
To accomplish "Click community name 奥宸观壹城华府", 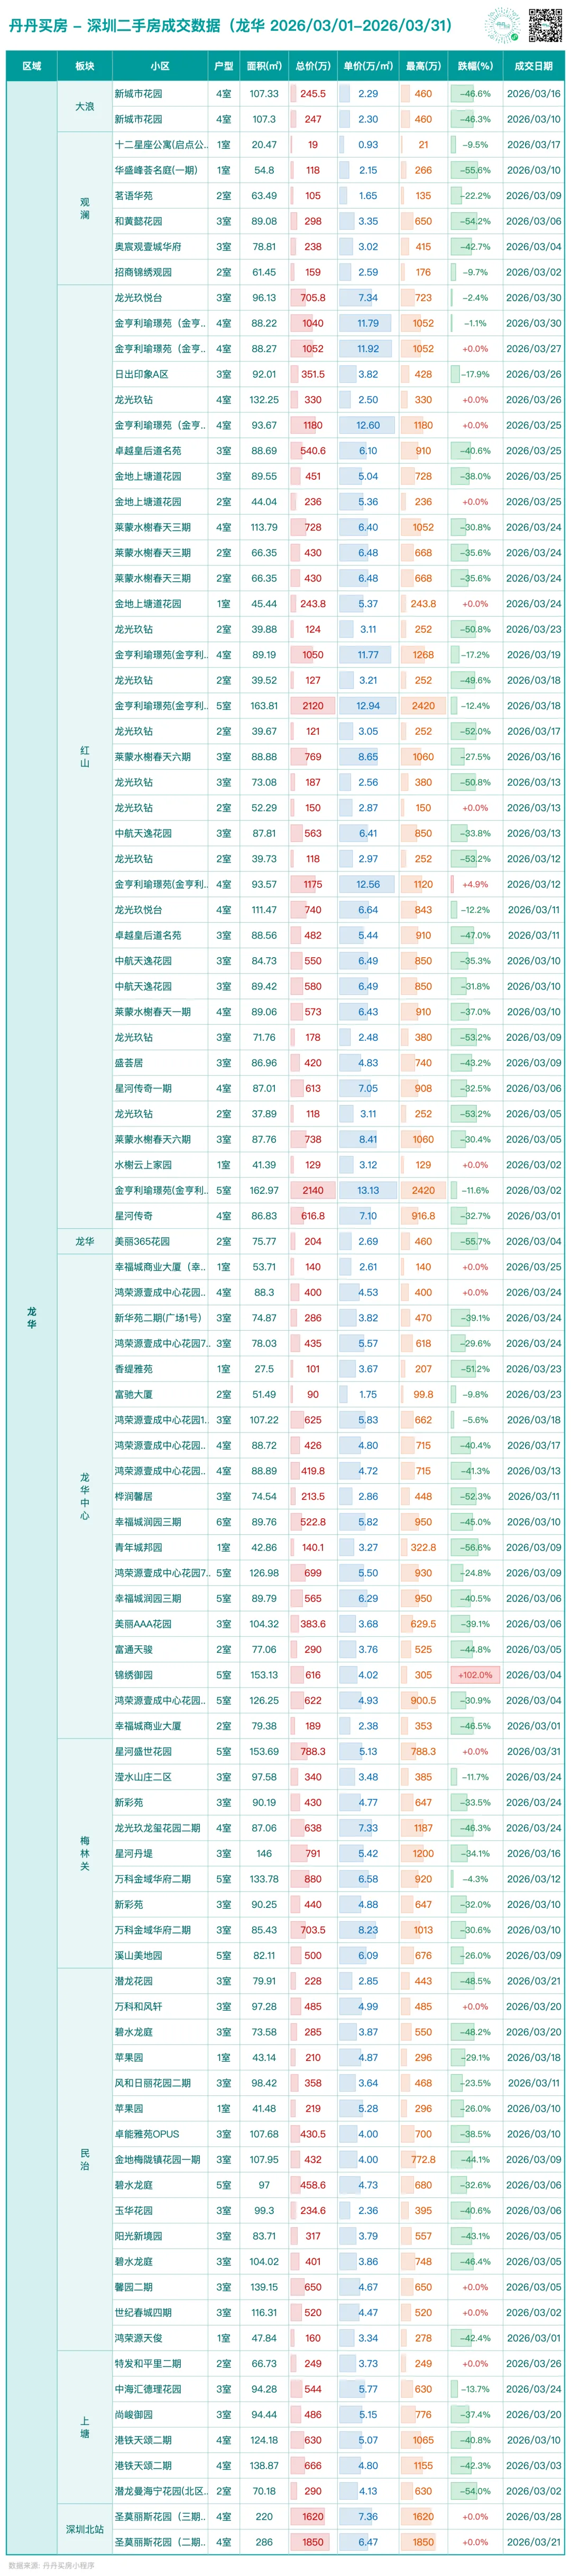I will (x=148, y=247).
